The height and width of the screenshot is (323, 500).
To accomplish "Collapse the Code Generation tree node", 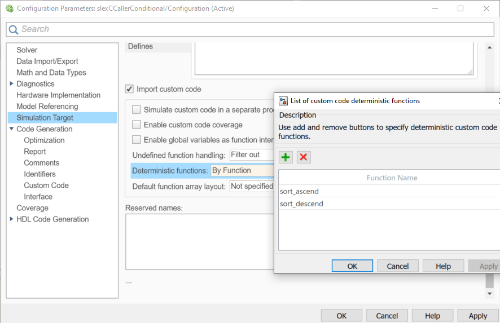I will coord(11,129).
